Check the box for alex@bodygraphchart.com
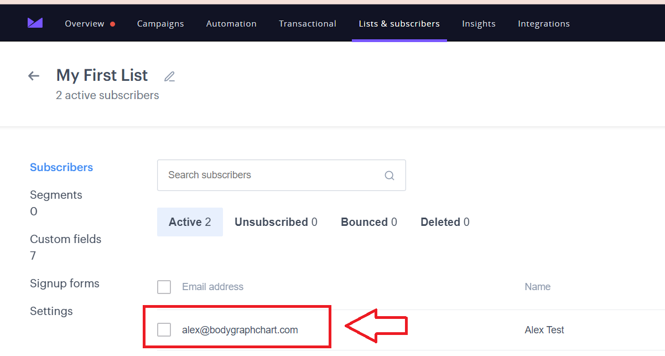Image resolution: width=665 pixels, height=356 pixels. [x=164, y=330]
